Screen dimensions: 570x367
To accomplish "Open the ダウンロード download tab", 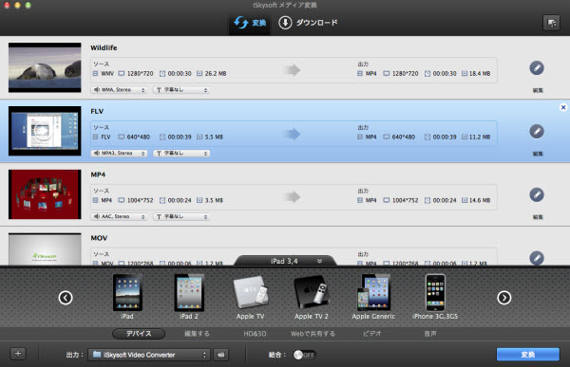I will tap(308, 23).
